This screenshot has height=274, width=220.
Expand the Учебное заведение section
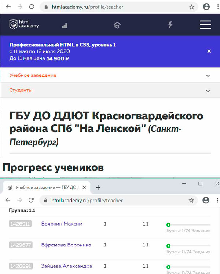(208, 76)
